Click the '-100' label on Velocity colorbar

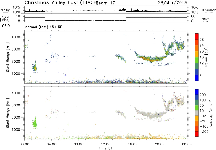pyautogui.click(x=204, y=126)
